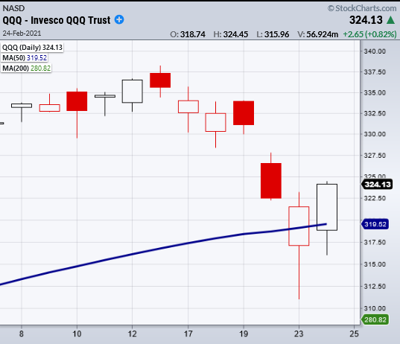Click the Feb 17 hollow red candlestick
400x344 pixels.
click(x=188, y=106)
